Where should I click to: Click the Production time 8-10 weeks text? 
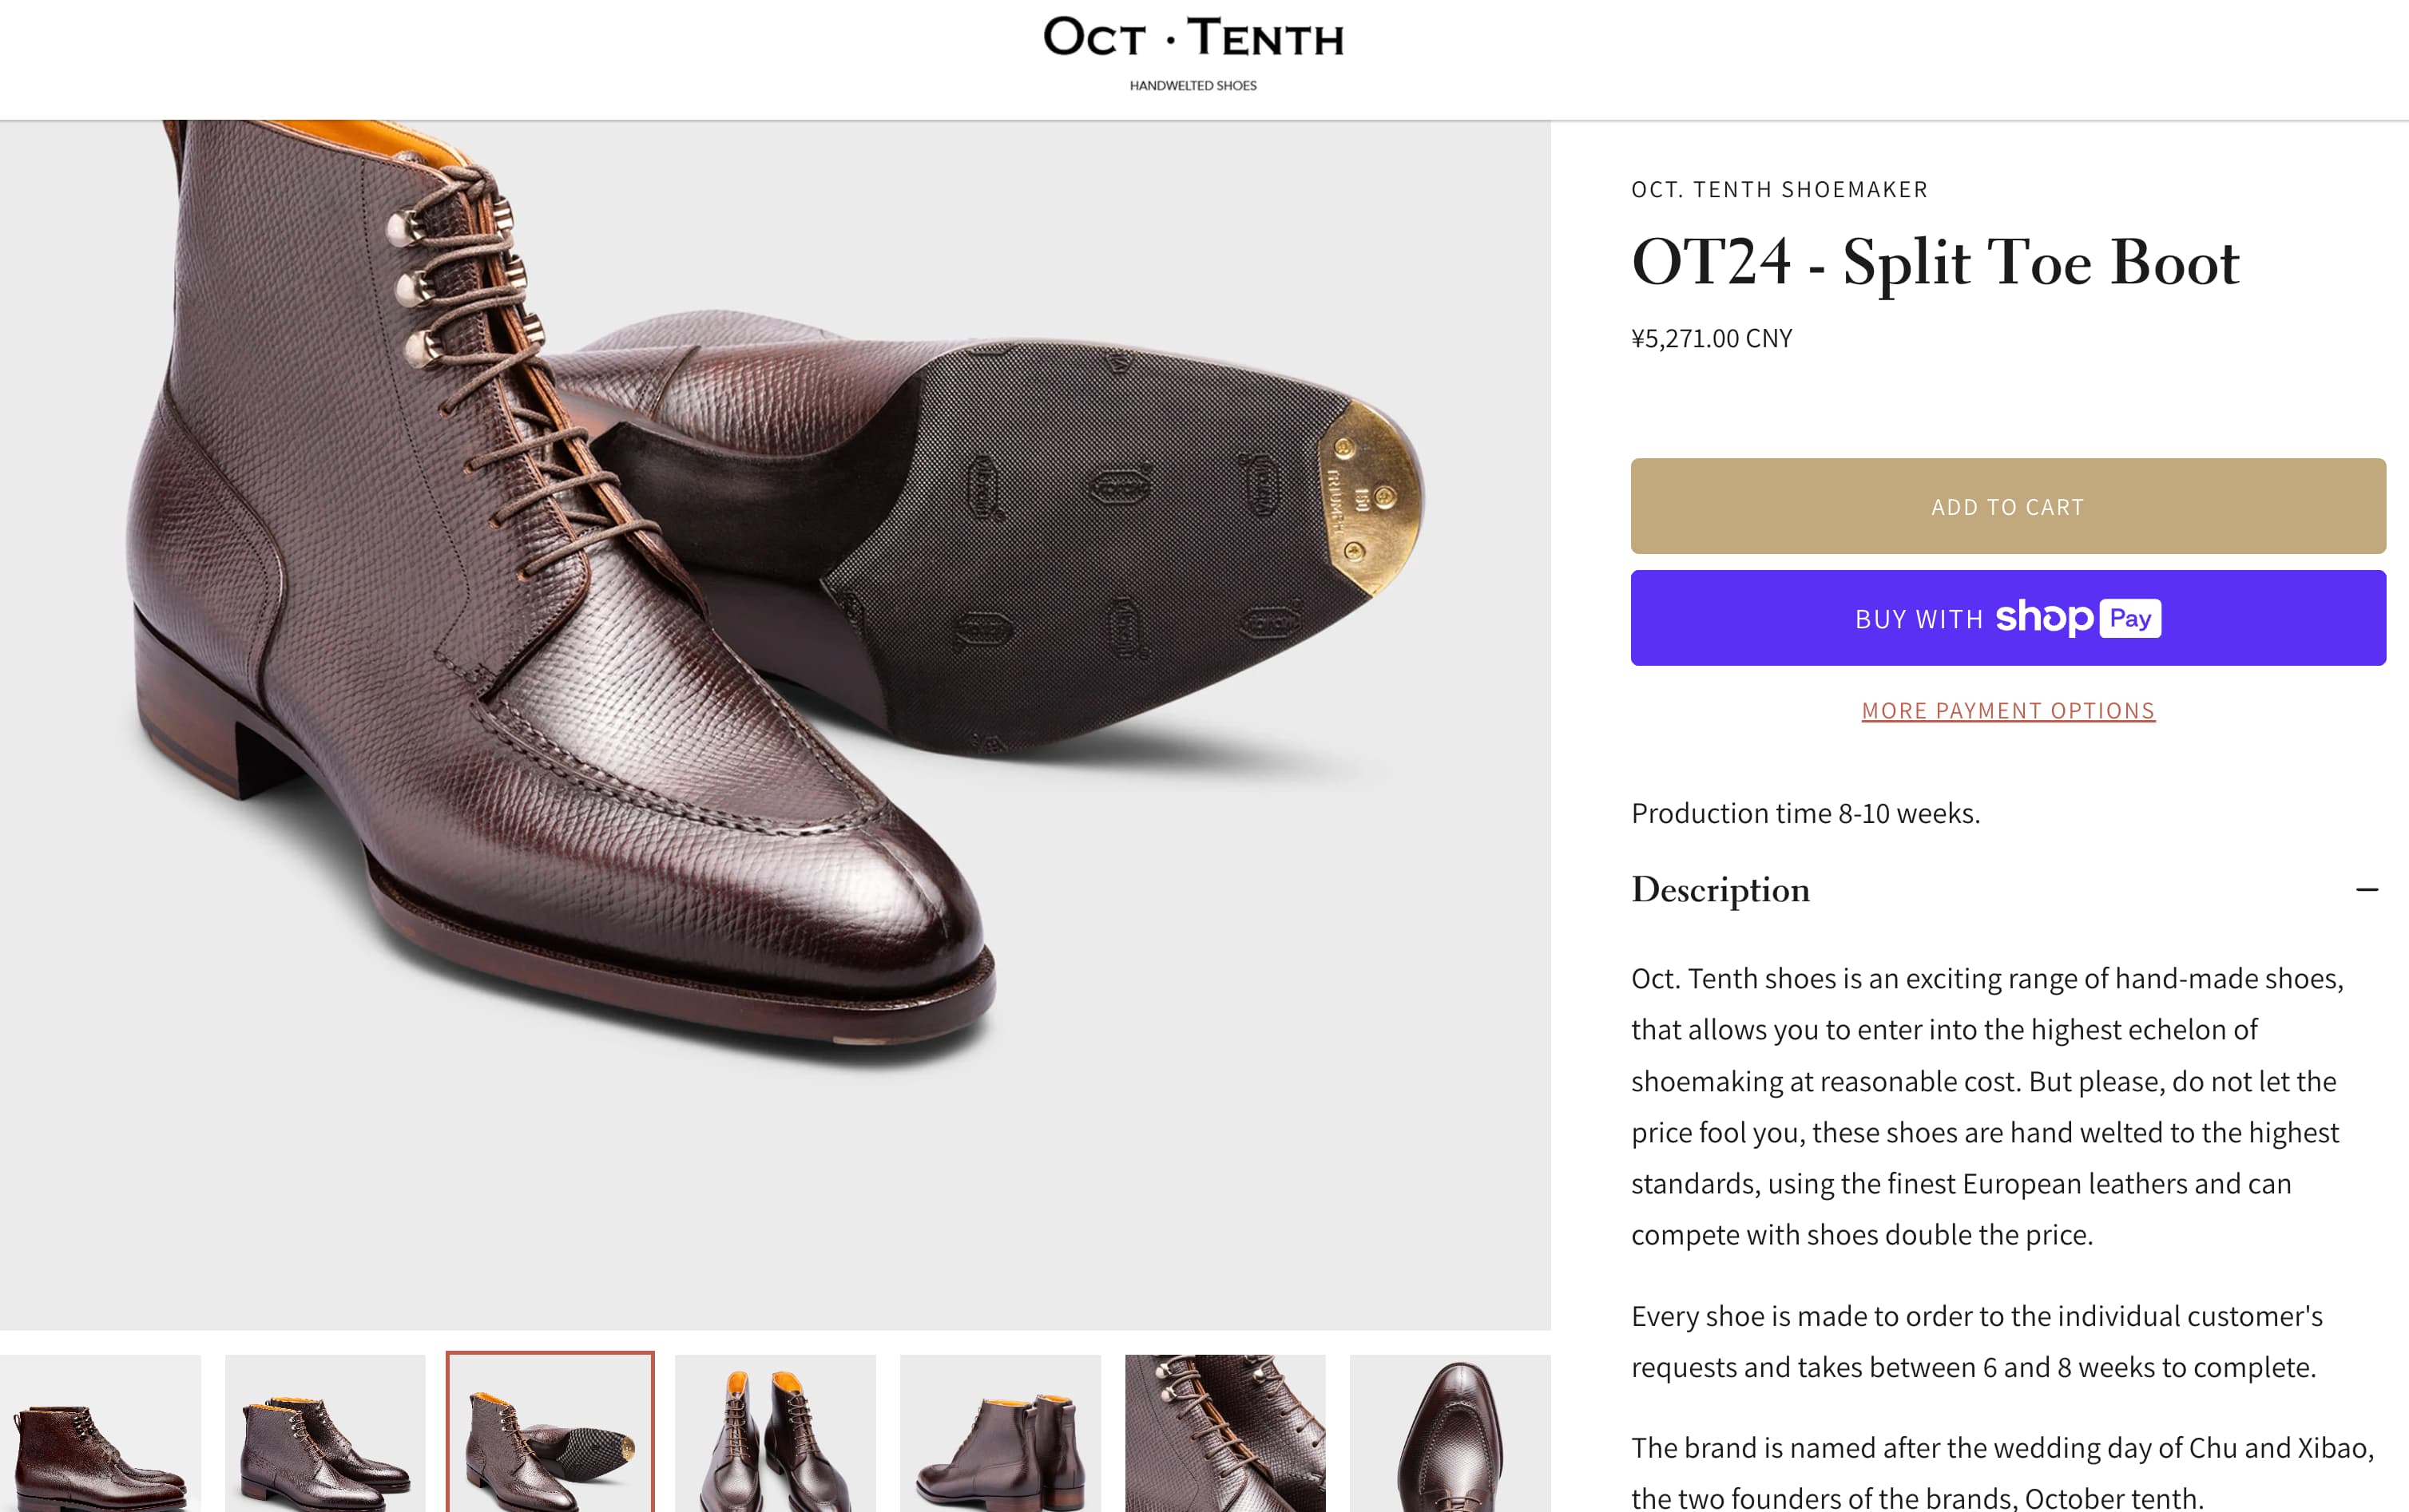point(1806,813)
